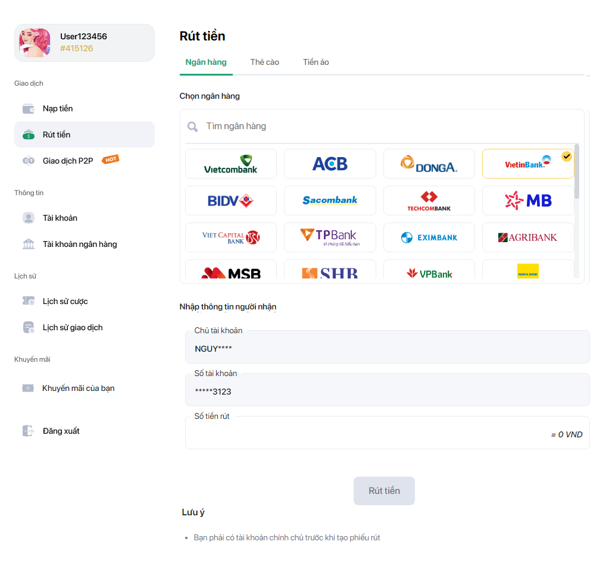Click the username User123456
The image size is (609, 576).
tap(83, 36)
